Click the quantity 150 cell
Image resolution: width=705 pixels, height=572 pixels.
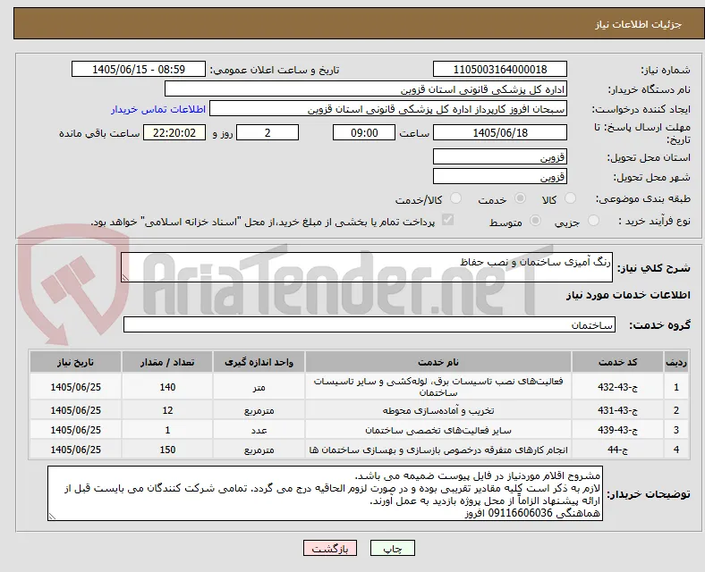(167, 450)
